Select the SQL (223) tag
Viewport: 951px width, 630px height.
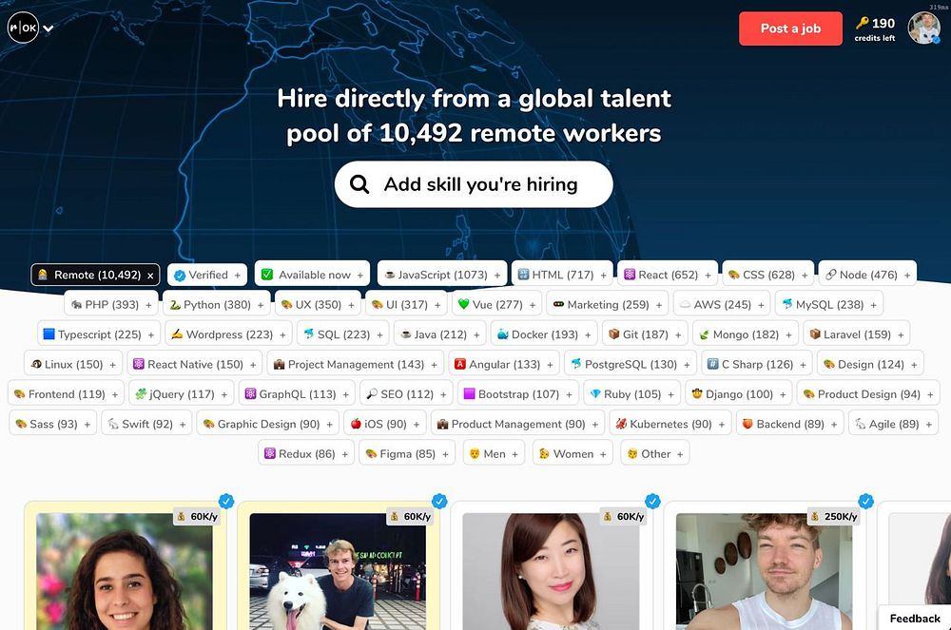[342, 334]
